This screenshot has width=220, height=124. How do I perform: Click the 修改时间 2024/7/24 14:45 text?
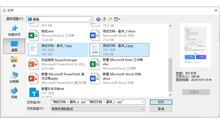[194, 80]
